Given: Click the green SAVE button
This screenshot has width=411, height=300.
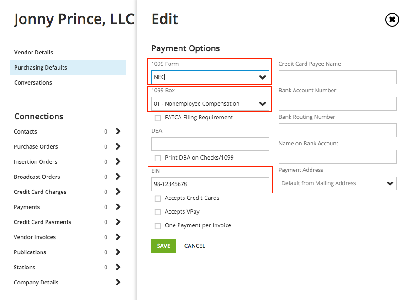Looking at the screenshot, I should (x=163, y=246).
